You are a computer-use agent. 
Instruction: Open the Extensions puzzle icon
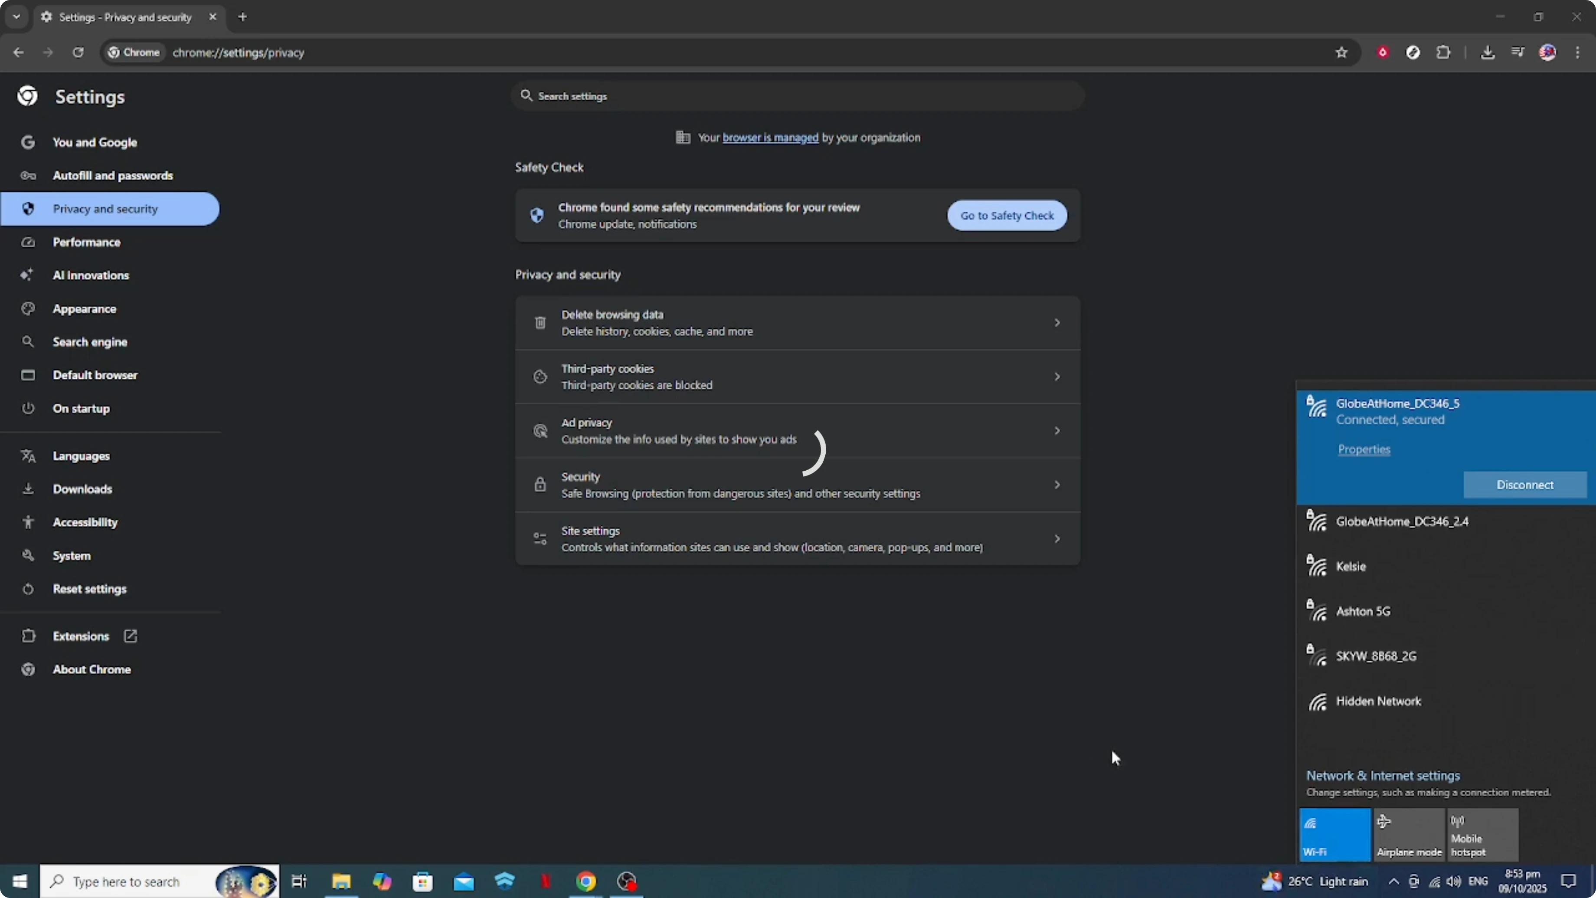coord(1444,52)
